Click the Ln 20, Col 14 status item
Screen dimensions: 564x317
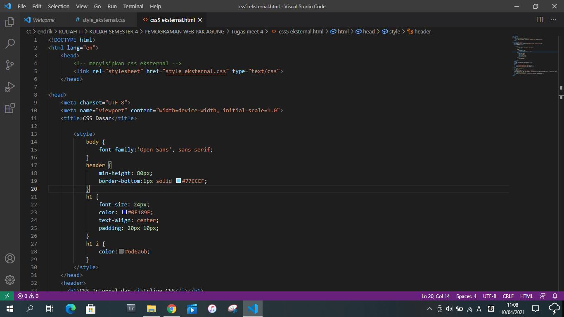(436, 296)
